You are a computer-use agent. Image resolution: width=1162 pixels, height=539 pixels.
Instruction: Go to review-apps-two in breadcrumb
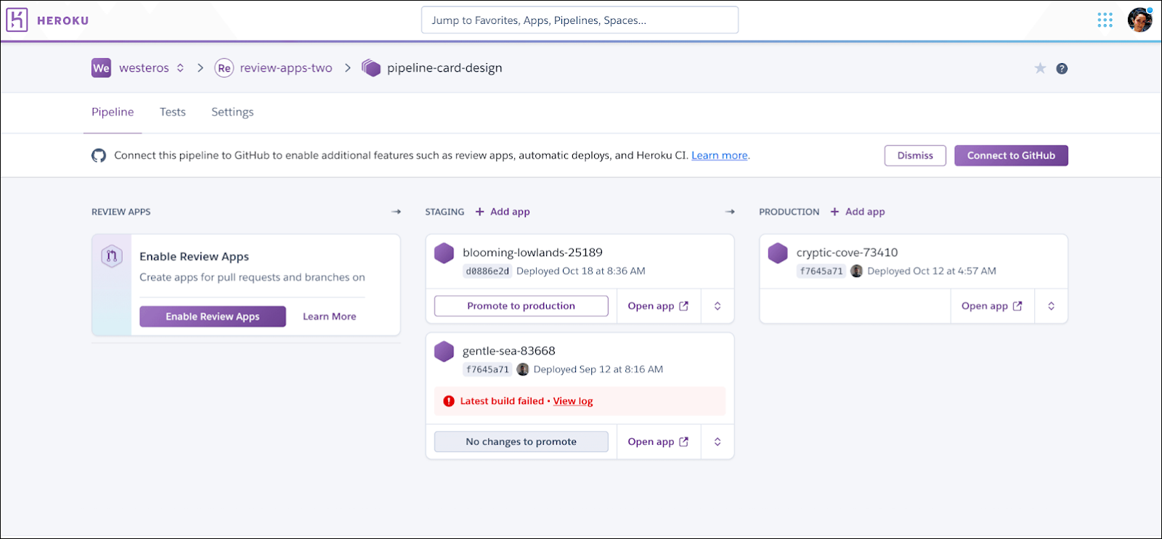pos(286,68)
